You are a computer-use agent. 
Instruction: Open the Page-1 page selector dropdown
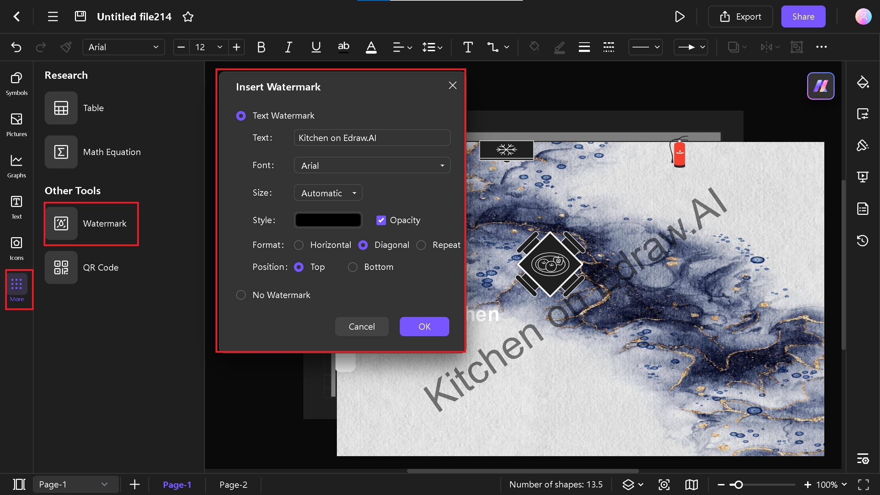(76, 485)
